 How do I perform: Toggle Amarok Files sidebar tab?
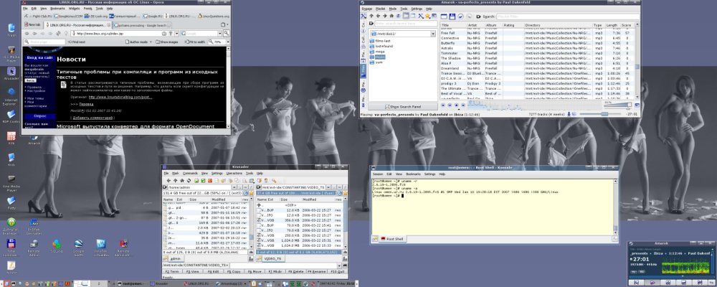(364, 69)
